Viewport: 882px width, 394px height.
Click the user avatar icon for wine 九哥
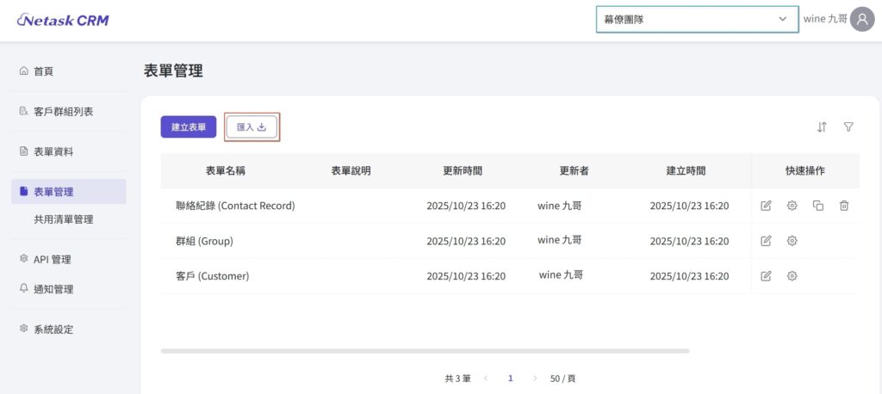pos(862,19)
